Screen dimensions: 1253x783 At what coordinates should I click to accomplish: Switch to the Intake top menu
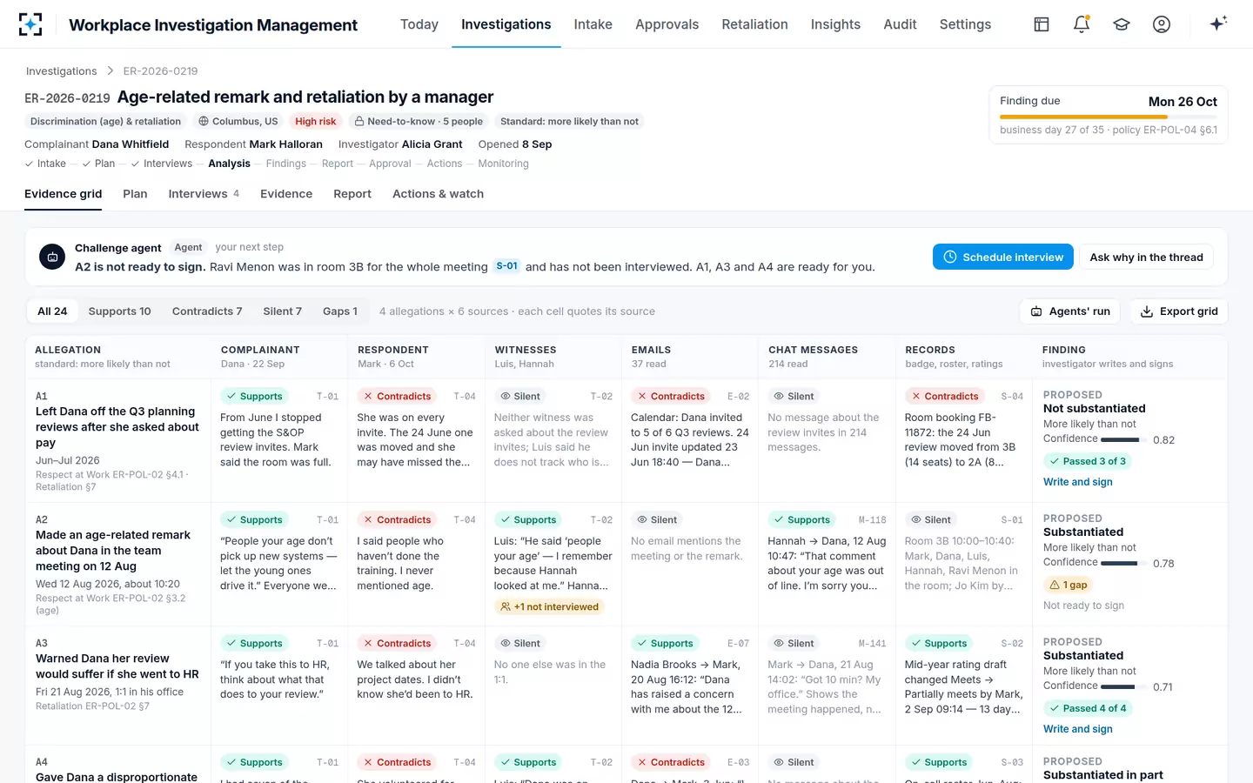[593, 24]
